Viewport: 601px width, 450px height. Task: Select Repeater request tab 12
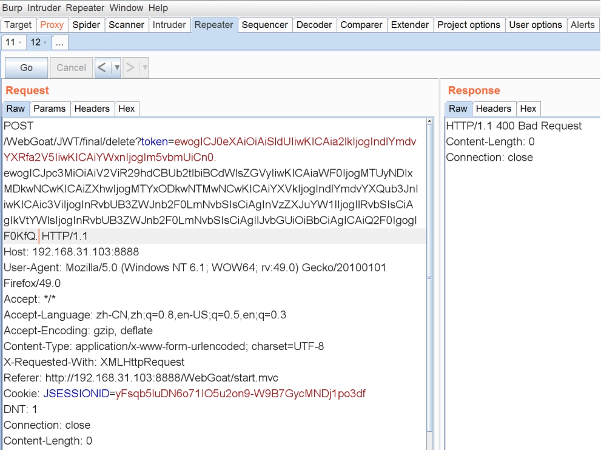click(x=35, y=42)
